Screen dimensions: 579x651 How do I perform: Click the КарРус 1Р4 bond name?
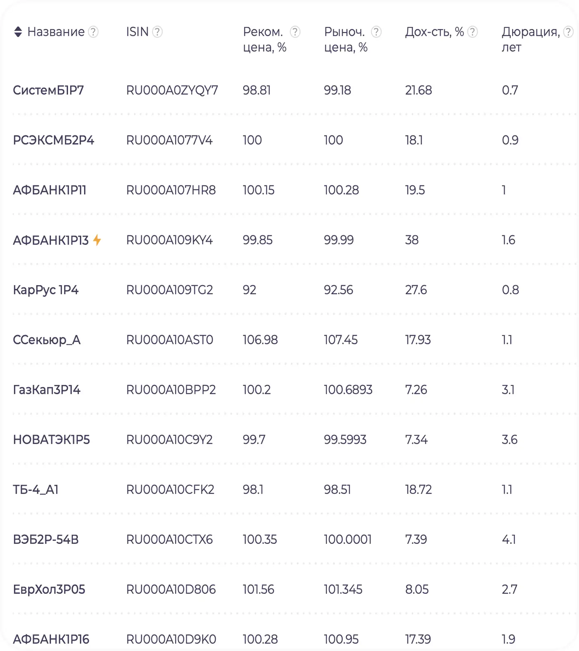click(x=45, y=290)
